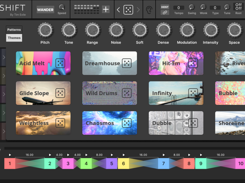Screen dimensions: 245x183
Task: Click the Pitch knob
Action: click(45, 30)
